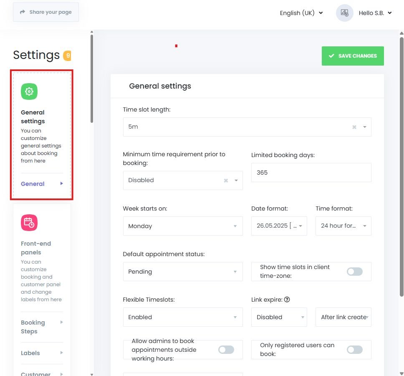
Task: Click the Link expire help icon
Action: (x=287, y=300)
